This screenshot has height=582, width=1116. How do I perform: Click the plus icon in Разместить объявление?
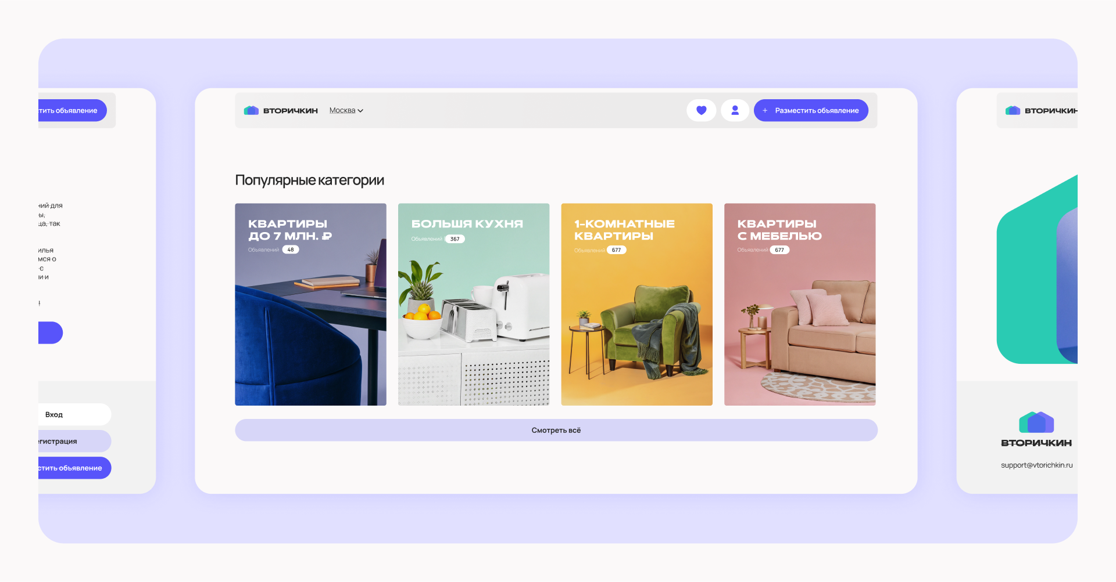[765, 110]
